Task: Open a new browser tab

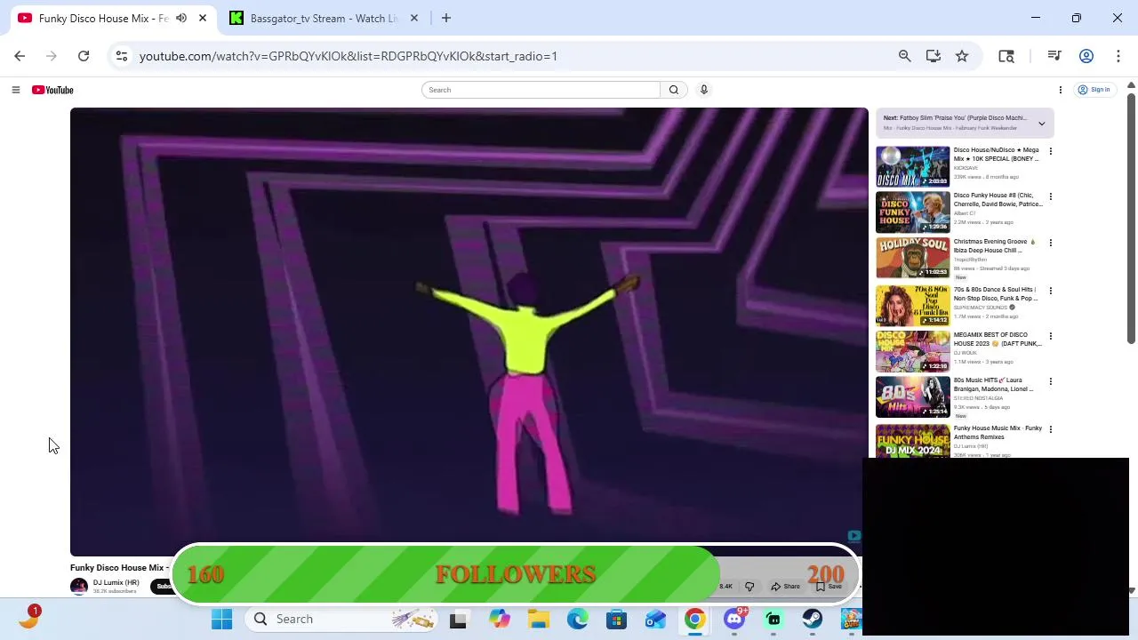Action: point(446,18)
